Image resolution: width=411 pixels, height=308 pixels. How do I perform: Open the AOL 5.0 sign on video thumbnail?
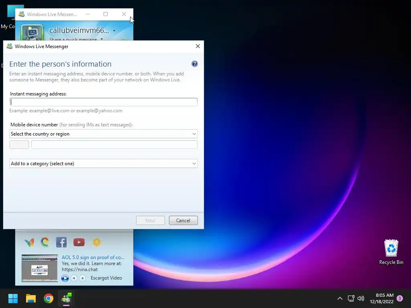coord(40,268)
